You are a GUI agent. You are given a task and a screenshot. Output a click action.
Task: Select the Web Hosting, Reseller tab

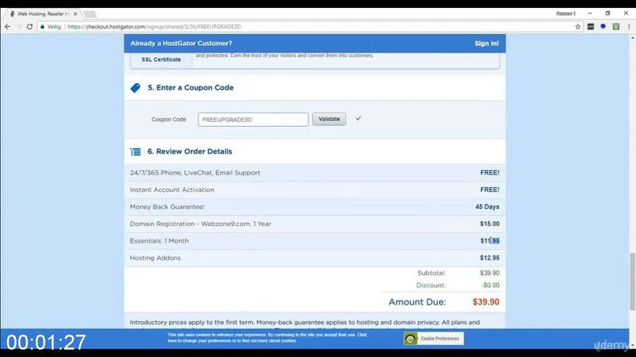point(43,13)
